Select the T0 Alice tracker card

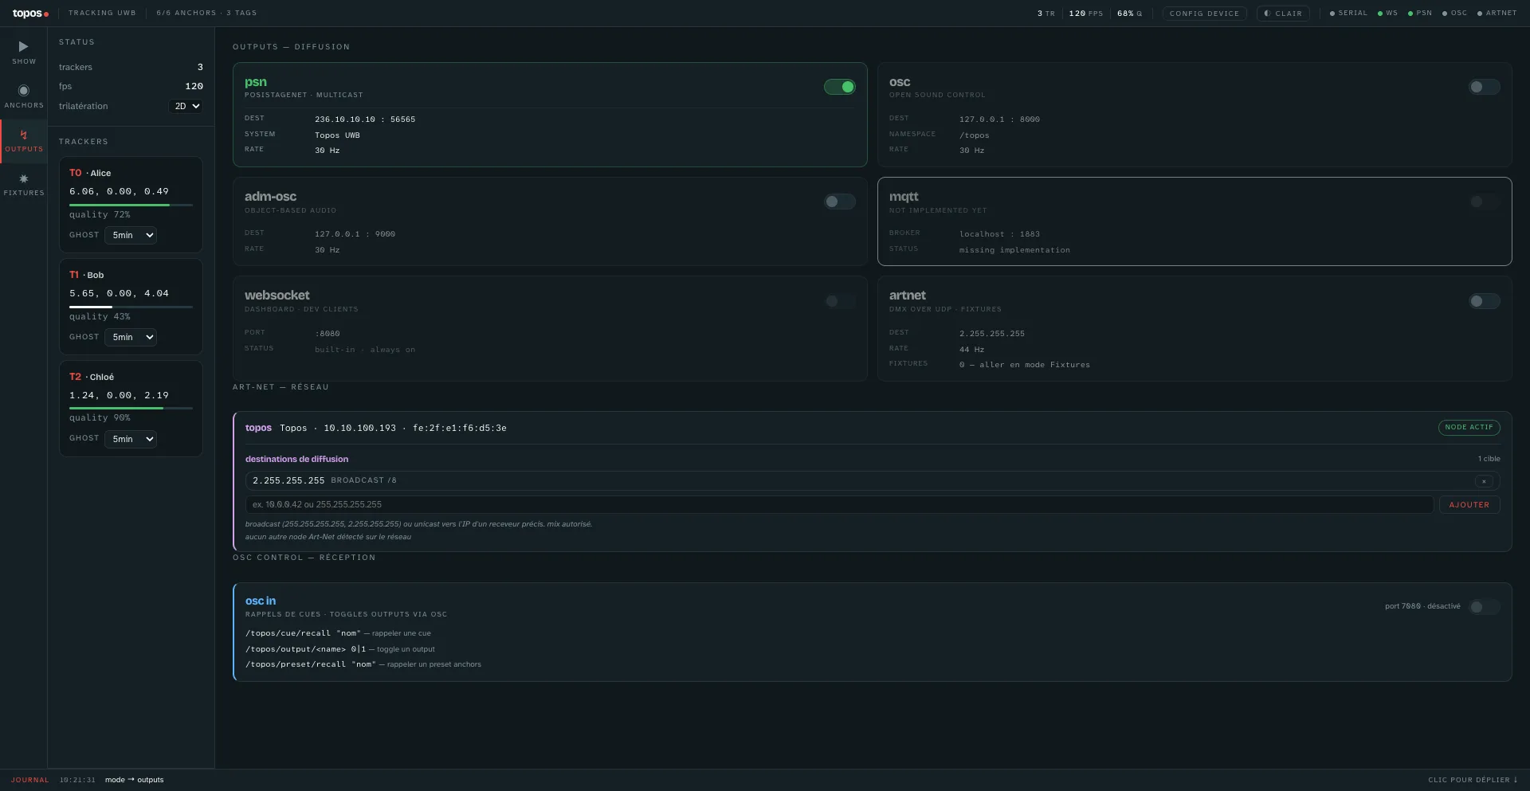[131, 205]
